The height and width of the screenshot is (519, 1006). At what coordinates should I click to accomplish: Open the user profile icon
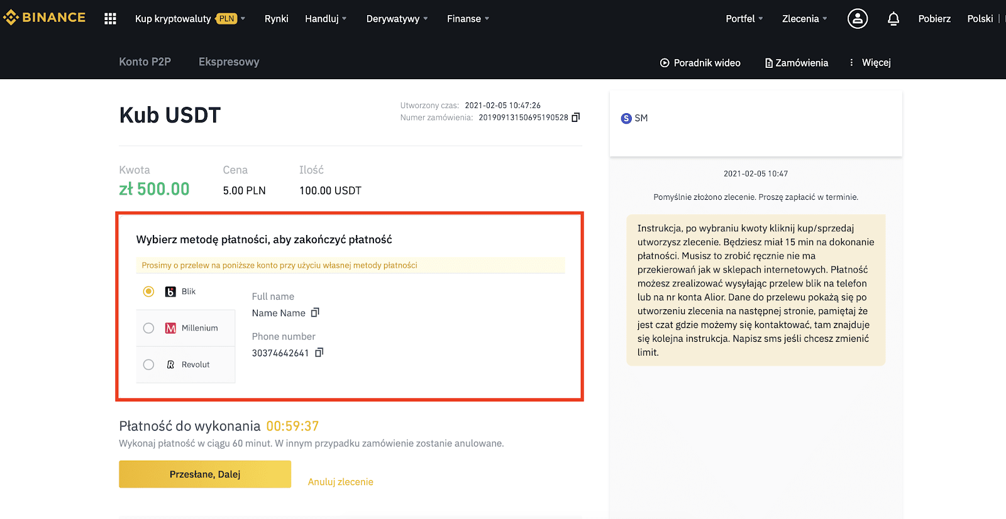point(858,19)
